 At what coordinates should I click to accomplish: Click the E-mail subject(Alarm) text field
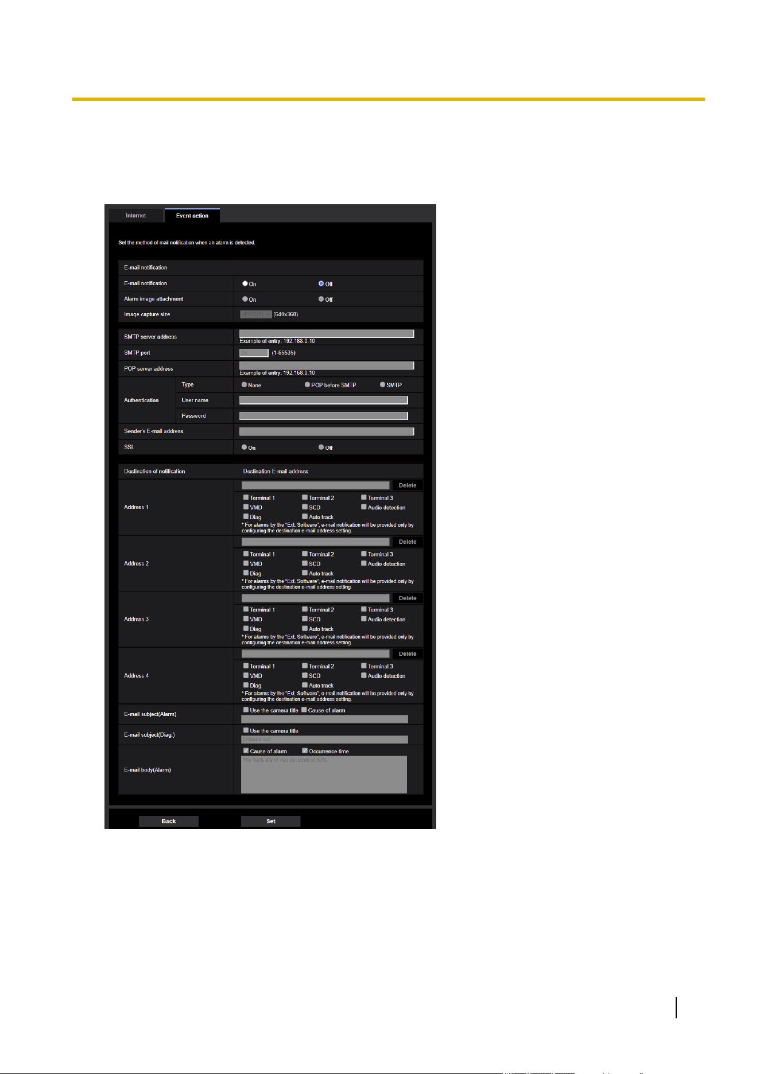[324, 719]
